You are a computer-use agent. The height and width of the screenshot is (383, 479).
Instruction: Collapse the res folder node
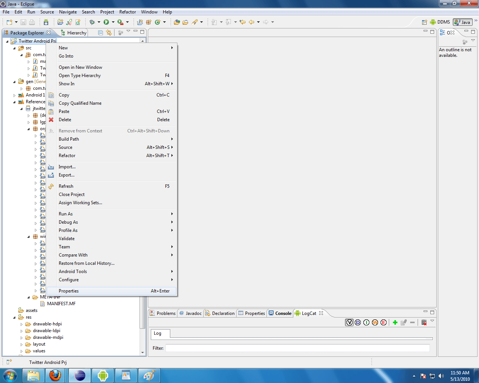(14, 317)
